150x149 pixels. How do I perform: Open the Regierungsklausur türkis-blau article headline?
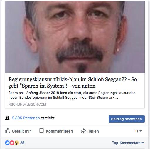[73, 83]
